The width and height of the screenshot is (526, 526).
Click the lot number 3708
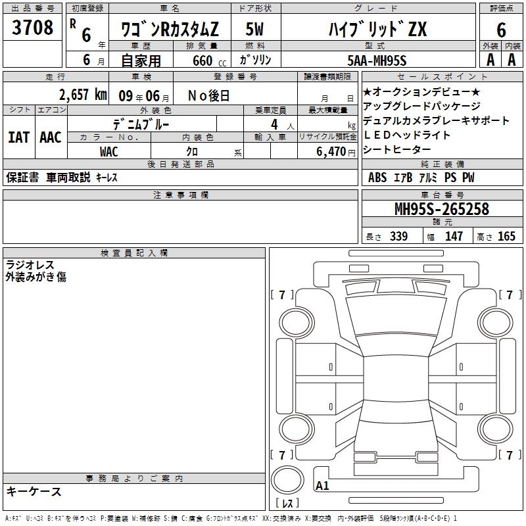coord(33,29)
